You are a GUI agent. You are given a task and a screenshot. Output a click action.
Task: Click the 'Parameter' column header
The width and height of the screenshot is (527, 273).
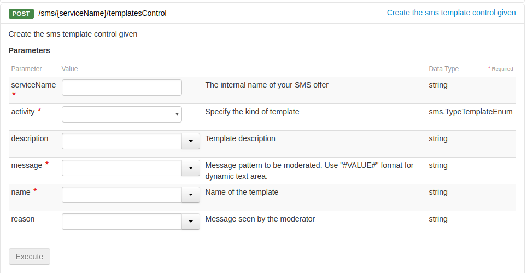(x=26, y=69)
